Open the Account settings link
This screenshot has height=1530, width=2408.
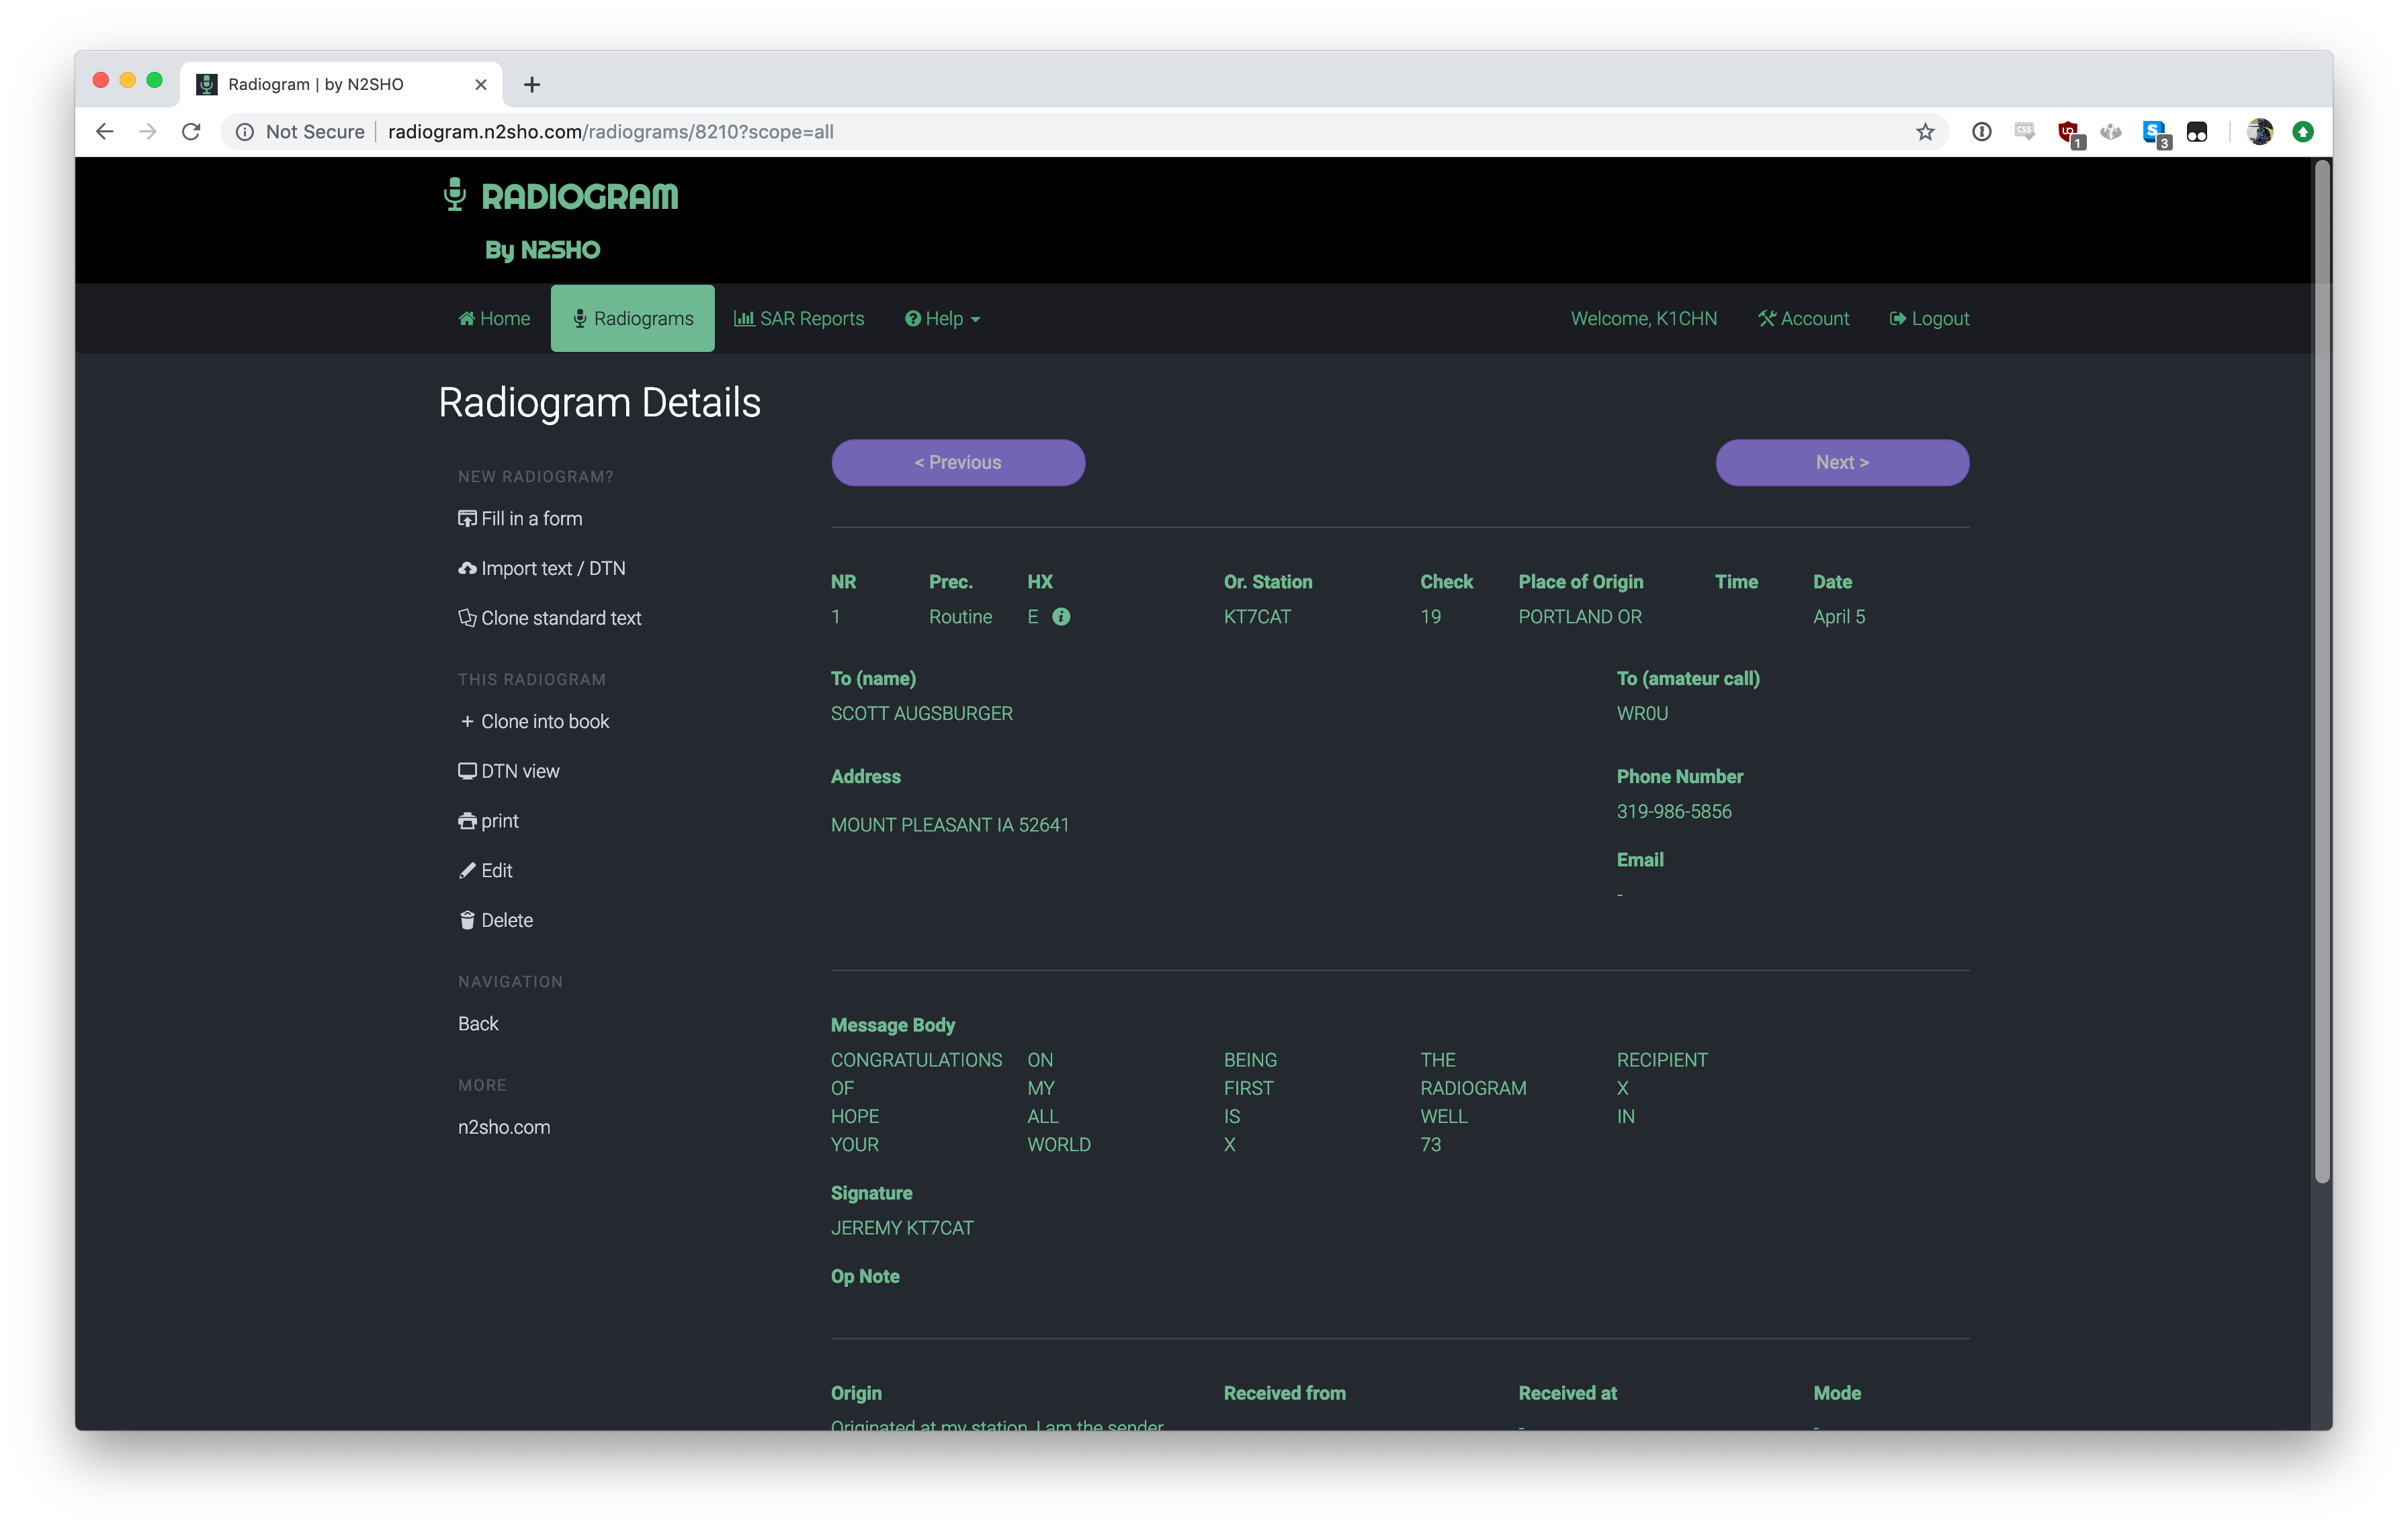1804,318
